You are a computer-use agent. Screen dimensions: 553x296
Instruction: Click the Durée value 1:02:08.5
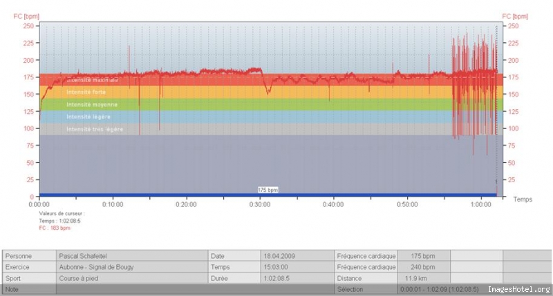tap(277, 278)
